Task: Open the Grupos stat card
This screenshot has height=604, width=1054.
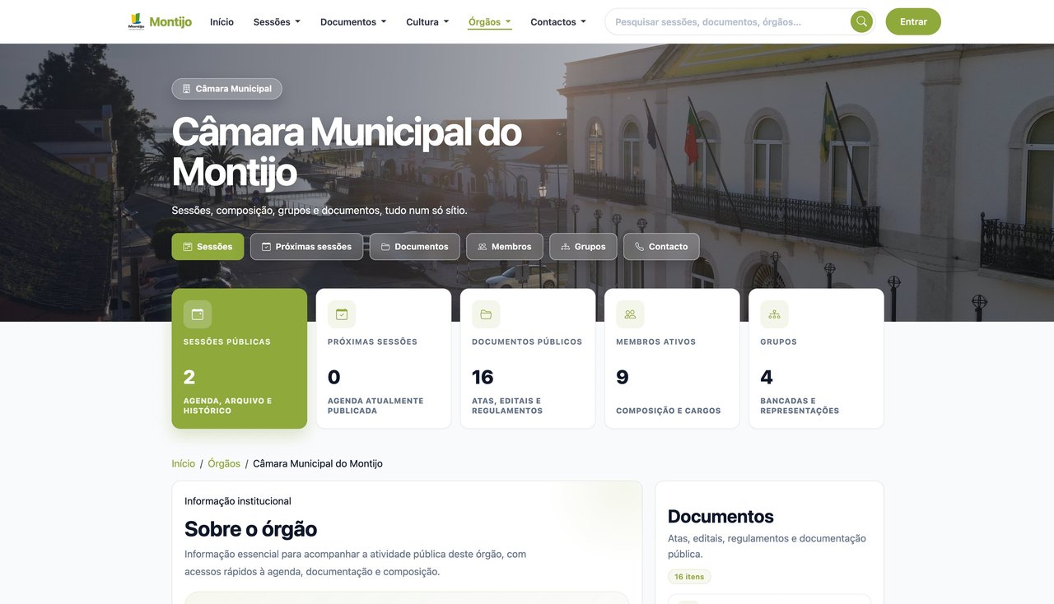Action: click(x=816, y=359)
